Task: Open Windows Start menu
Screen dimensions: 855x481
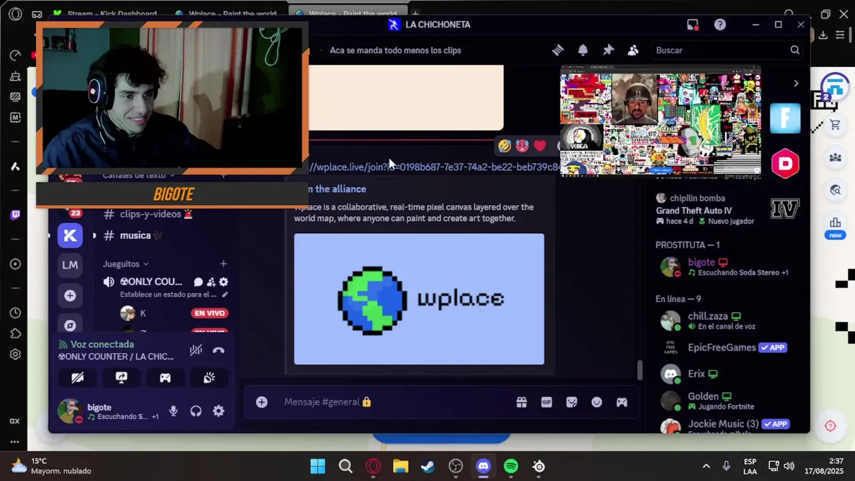Action: click(318, 466)
